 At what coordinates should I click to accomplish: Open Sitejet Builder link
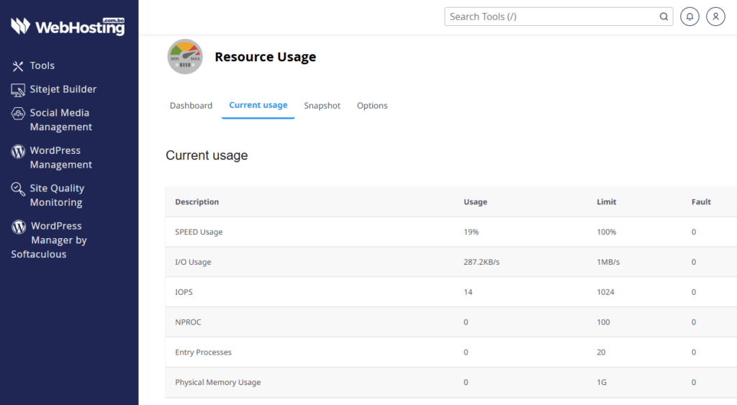(x=63, y=89)
